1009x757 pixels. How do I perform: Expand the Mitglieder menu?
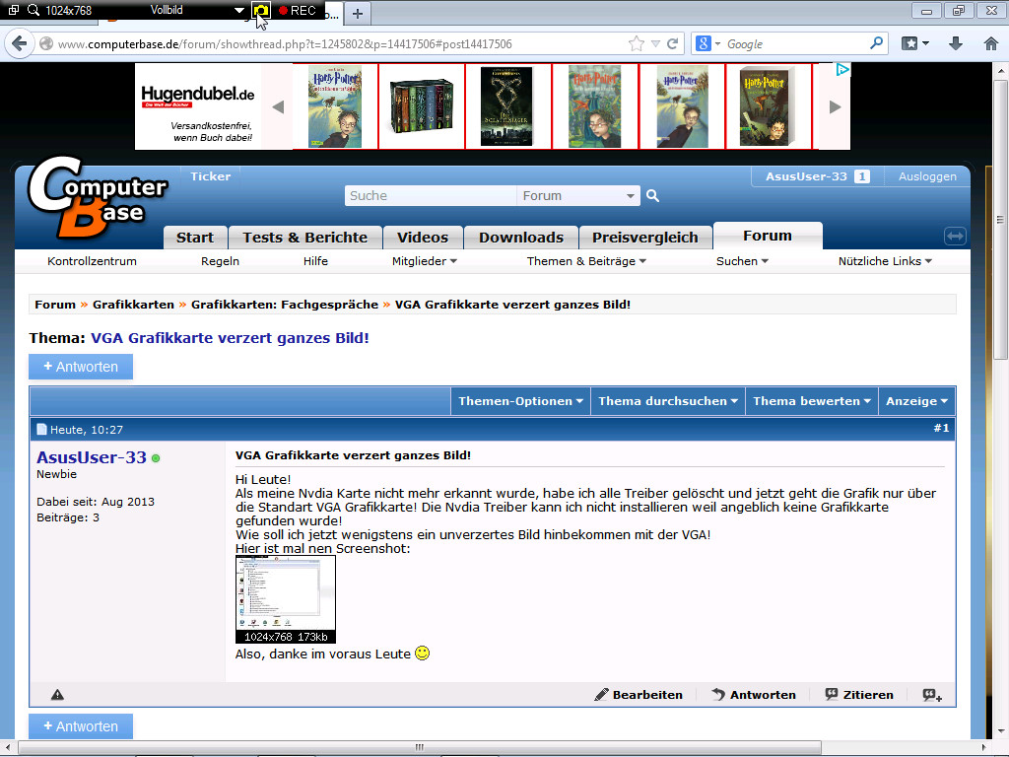(x=424, y=260)
